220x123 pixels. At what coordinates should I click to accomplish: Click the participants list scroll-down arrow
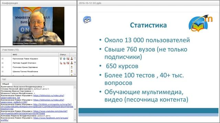(75, 74)
